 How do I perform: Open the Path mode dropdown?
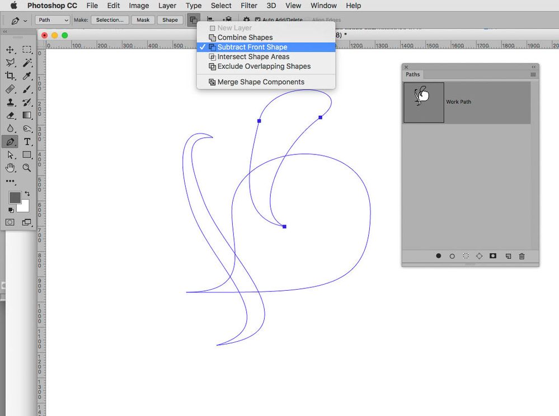coord(53,20)
